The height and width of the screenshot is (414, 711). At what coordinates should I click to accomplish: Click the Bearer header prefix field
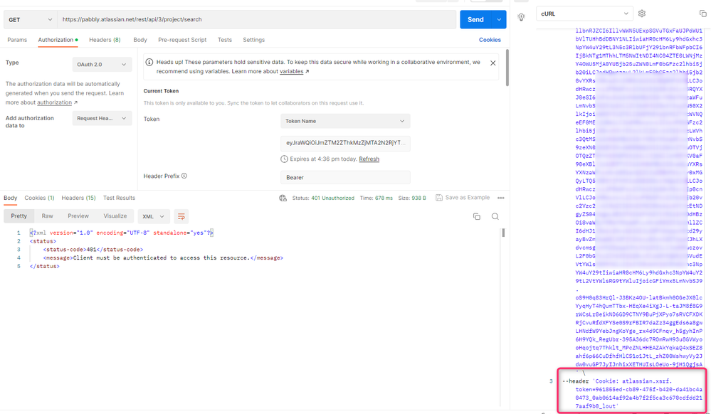click(345, 177)
